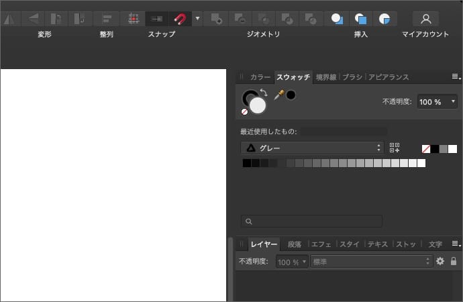Image resolution: width=463 pixels, height=302 pixels.
Task: Open the snapping options dropdown arrow
Action: click(197, 19)
